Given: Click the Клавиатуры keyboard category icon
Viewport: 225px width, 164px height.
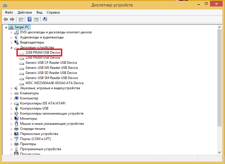Looking at the screenshot, I should click(17, 93).
